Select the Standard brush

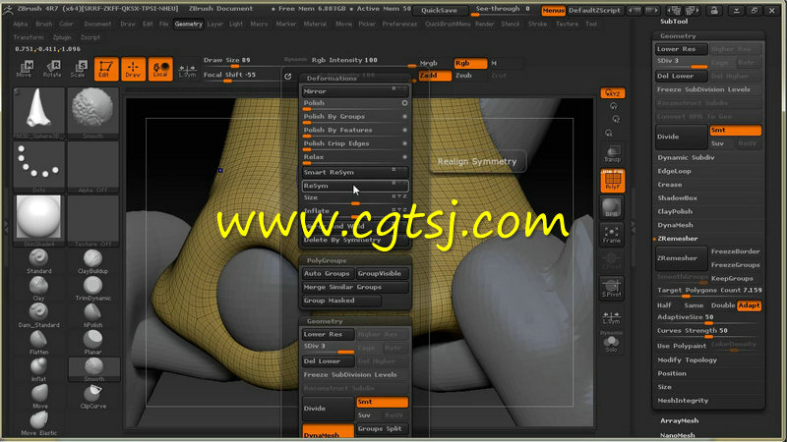(38, 261)
